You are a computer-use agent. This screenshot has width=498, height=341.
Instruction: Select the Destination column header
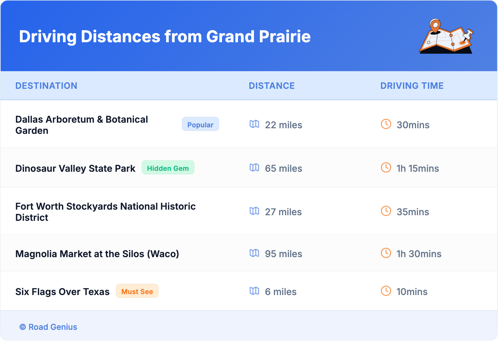46,86
